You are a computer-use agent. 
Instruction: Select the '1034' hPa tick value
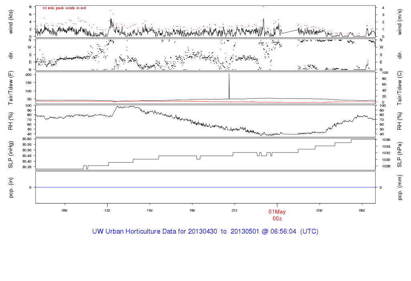point(386,147)
